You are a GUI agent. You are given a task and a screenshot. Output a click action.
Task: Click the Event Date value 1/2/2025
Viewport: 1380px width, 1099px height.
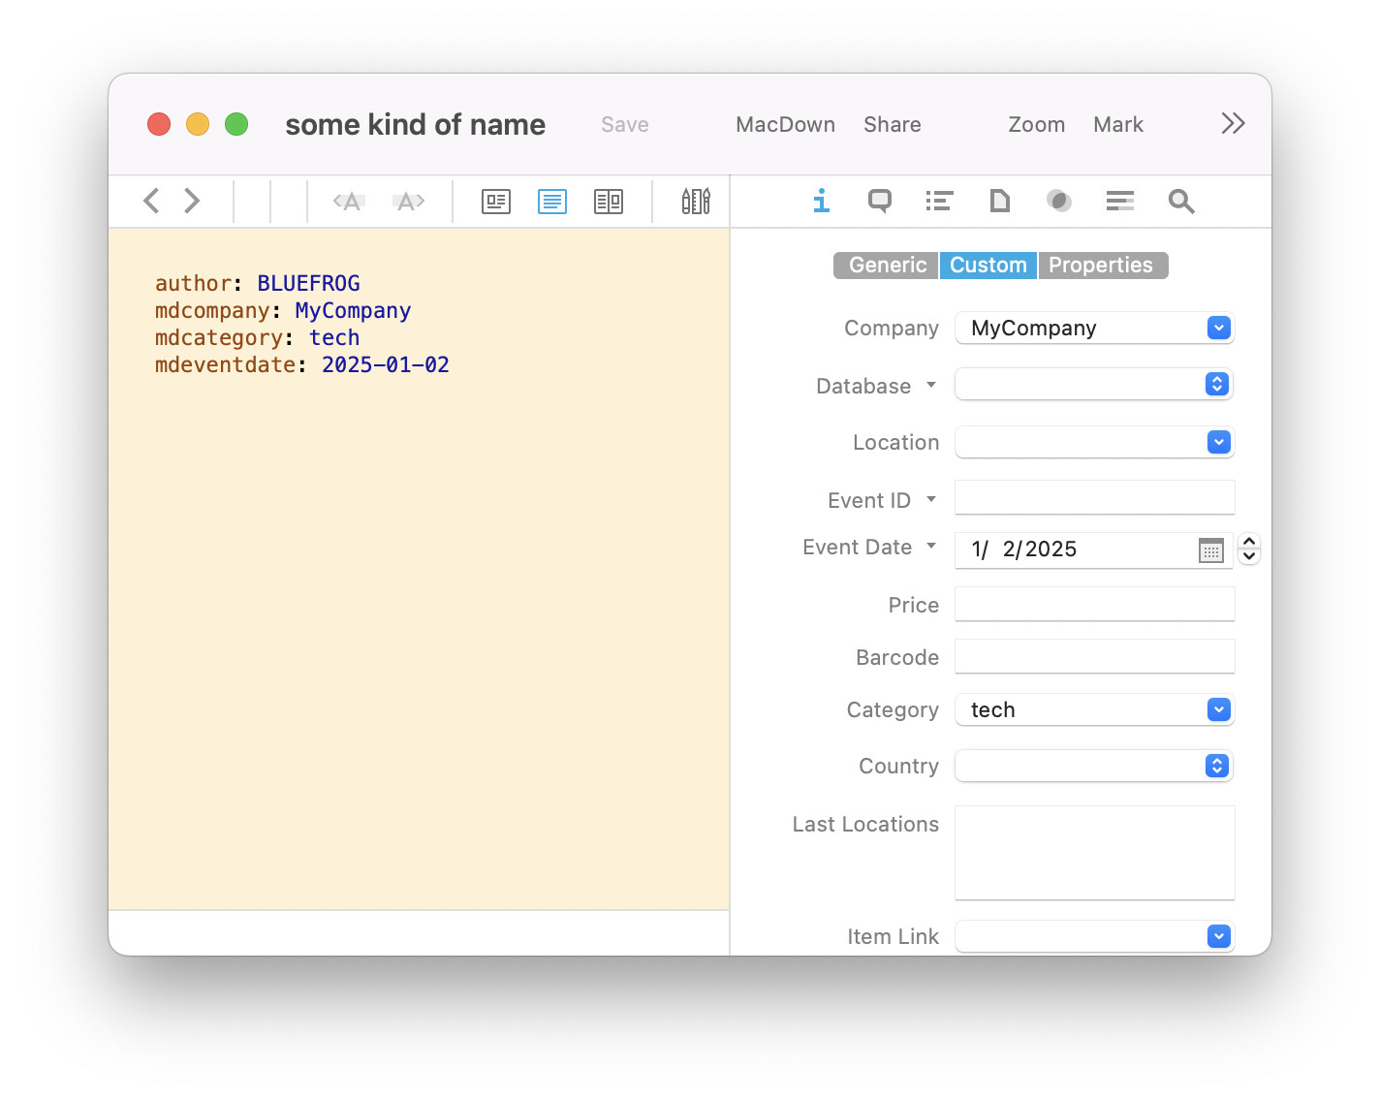click(x=1024, y=549)
